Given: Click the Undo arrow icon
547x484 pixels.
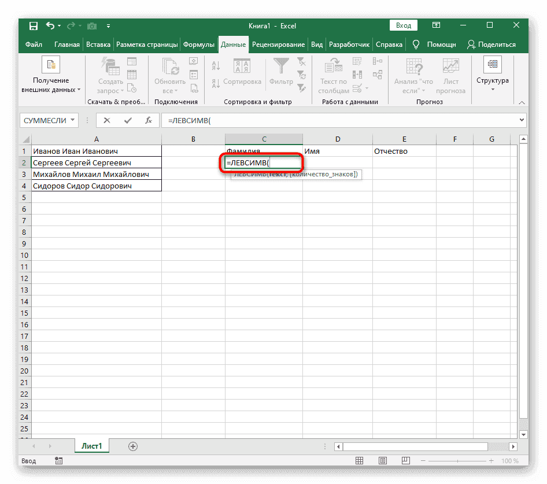Looking at the screenshot, I should (50, 25).
